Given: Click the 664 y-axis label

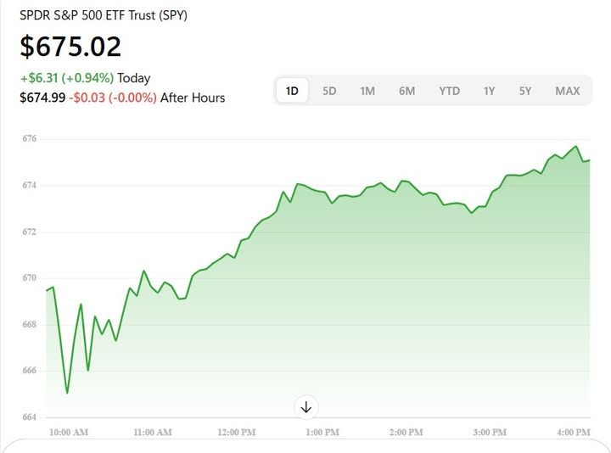Looking at the screenshot, I should 28,417.
